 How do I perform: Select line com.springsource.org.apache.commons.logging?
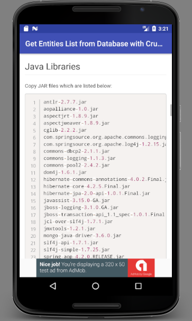tap(105, 137)
